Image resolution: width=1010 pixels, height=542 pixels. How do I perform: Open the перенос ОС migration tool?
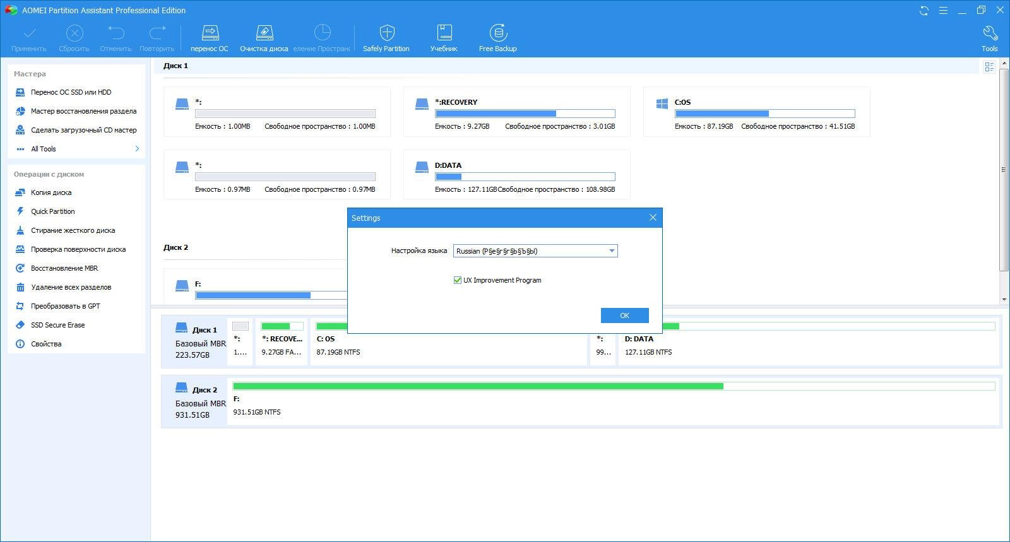click(210, 38)
